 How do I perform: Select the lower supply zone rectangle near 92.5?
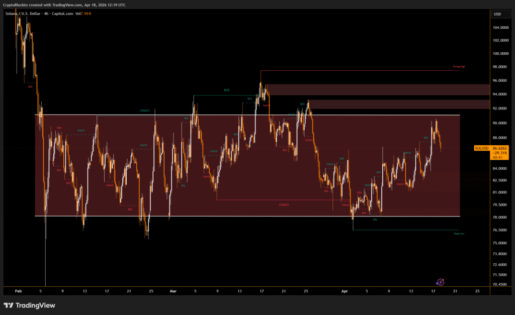tap(397, 104)
